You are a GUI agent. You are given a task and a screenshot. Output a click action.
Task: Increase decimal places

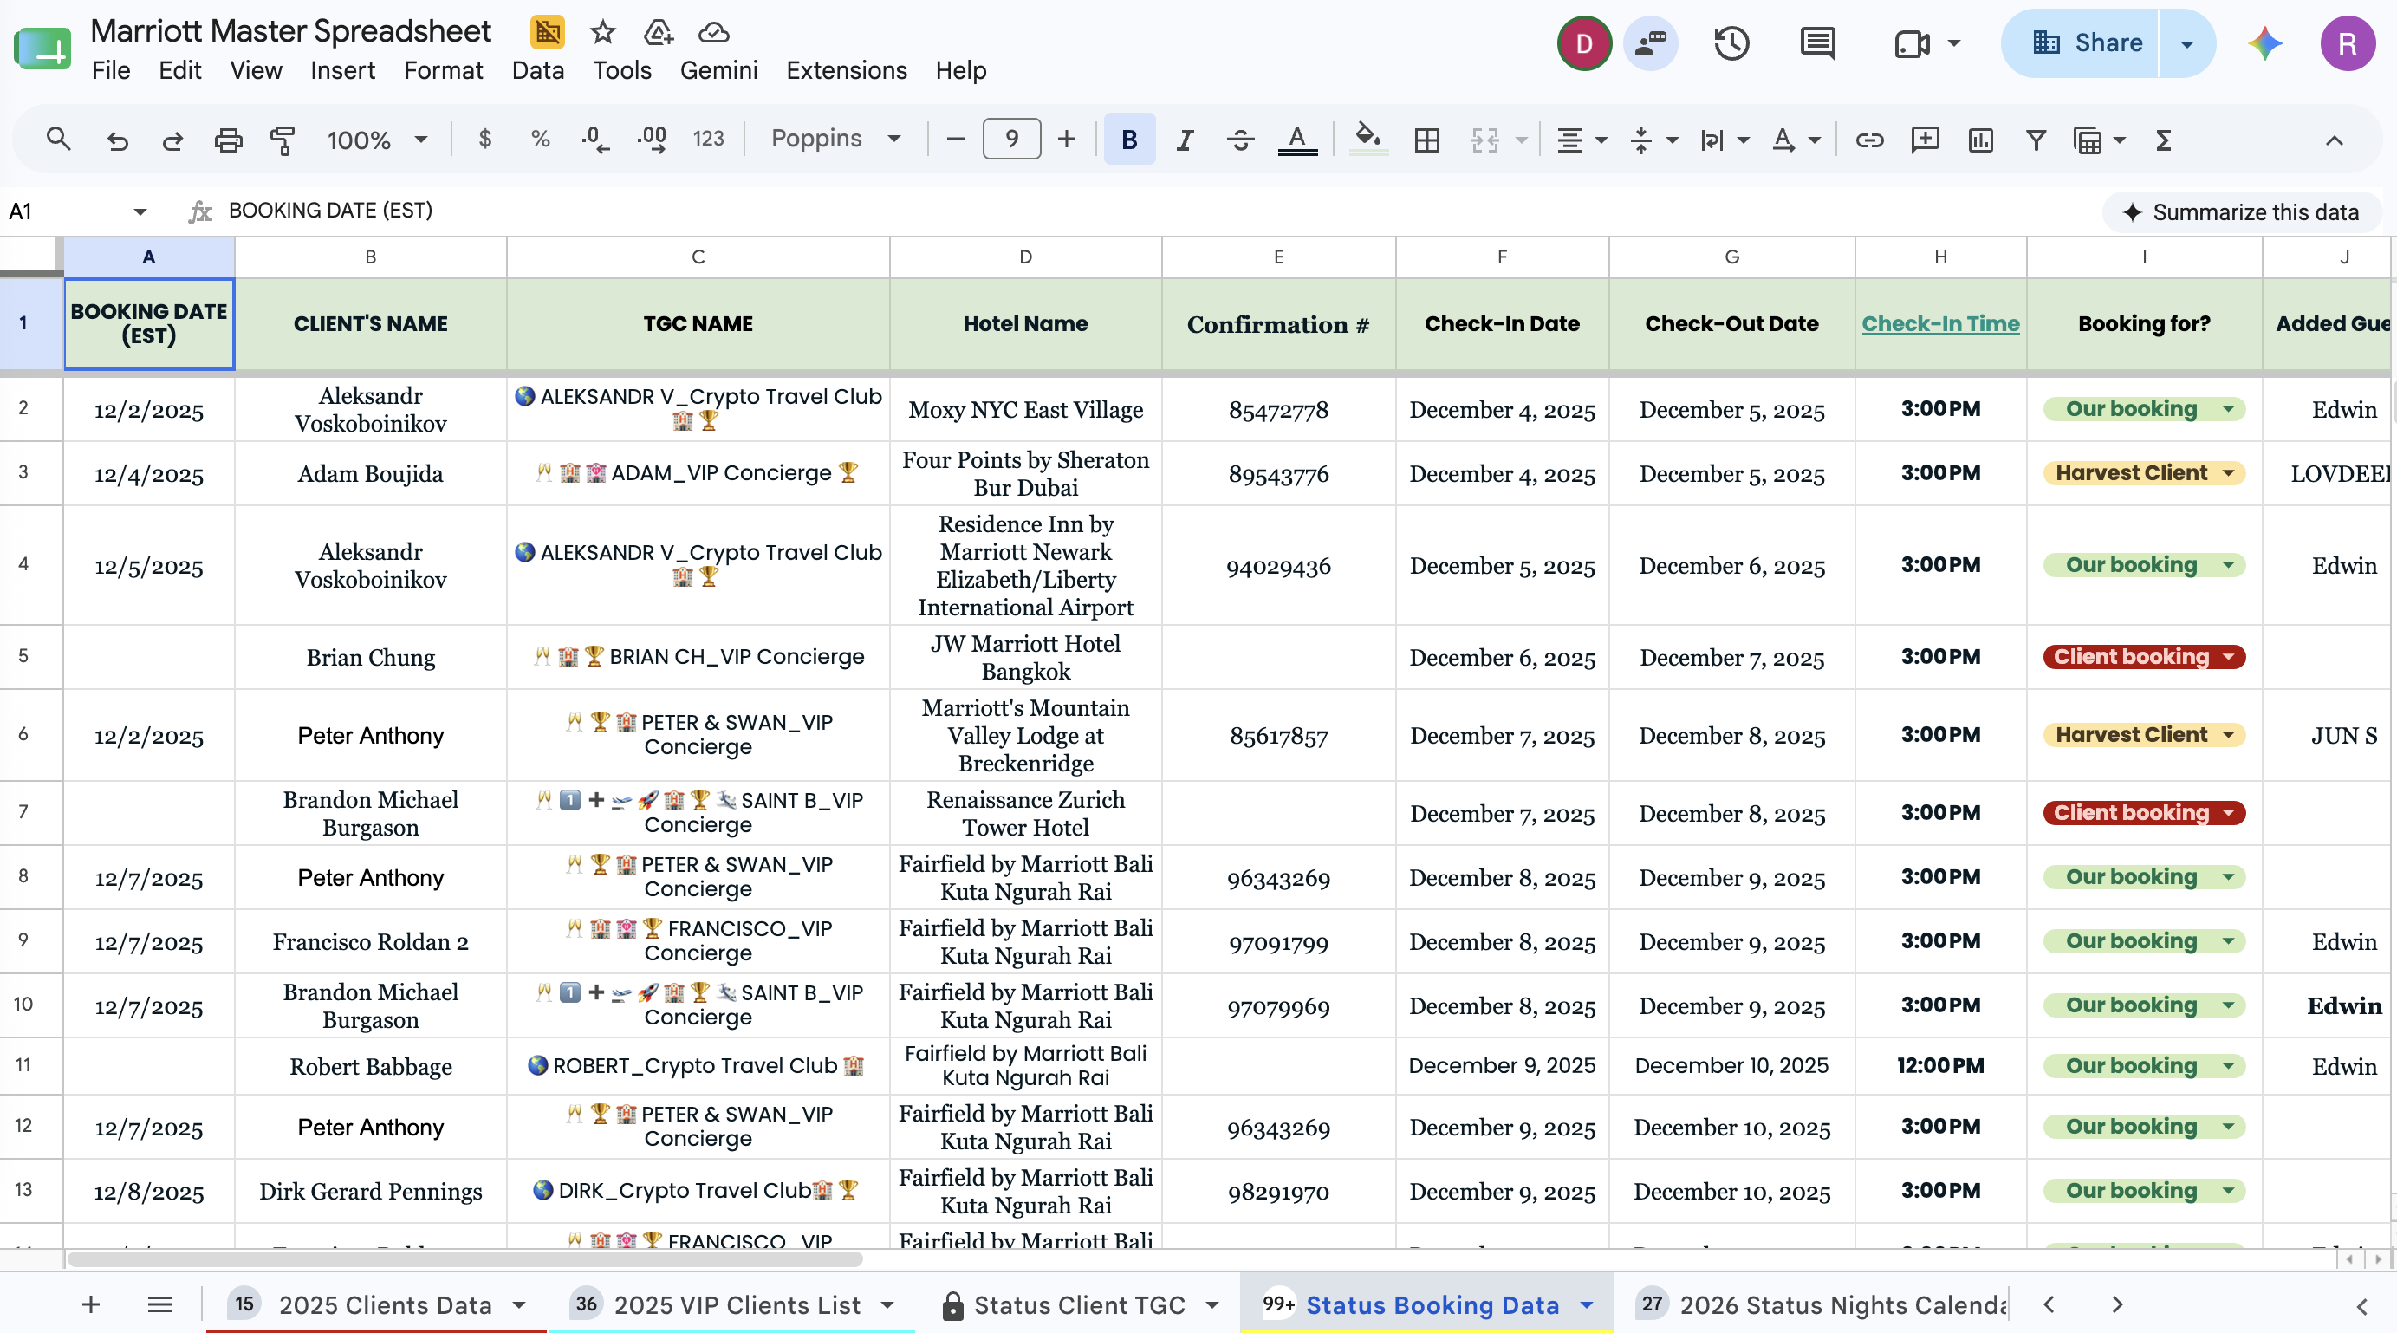pos(652,140)
